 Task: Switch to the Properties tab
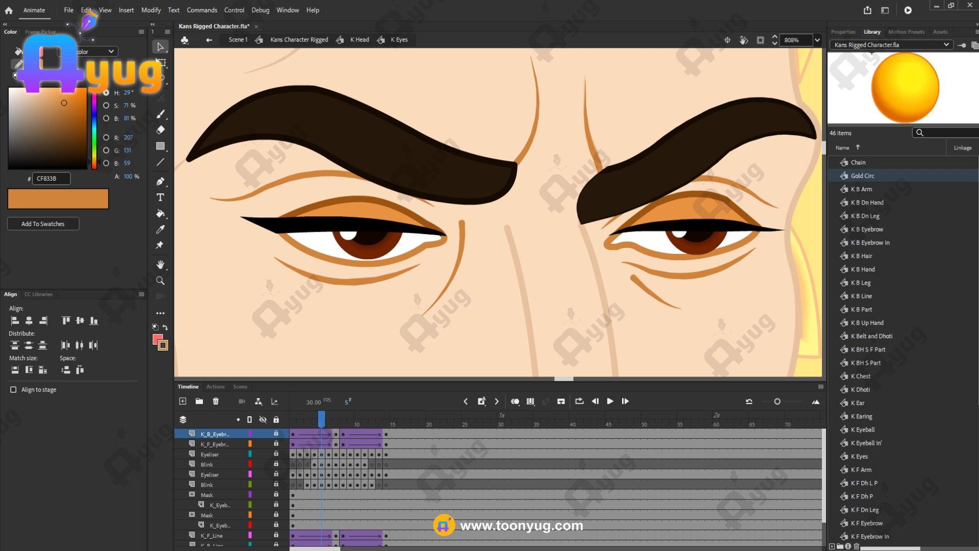click(843, 32)
